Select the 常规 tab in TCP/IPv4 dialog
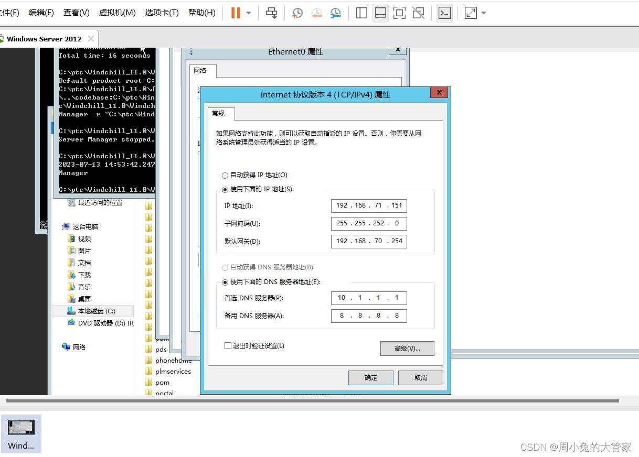Viewport: 639px width, 457px height. pos(221,114)
